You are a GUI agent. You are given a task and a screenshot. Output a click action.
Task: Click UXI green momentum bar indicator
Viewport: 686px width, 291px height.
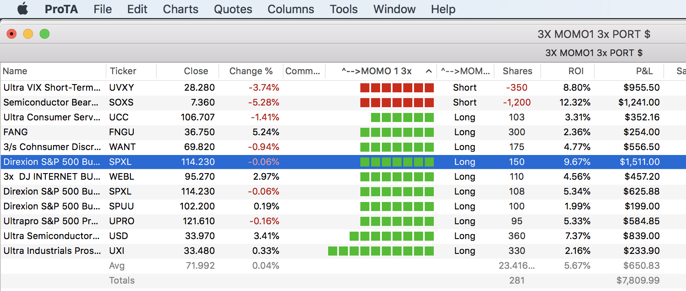[381, 251]
